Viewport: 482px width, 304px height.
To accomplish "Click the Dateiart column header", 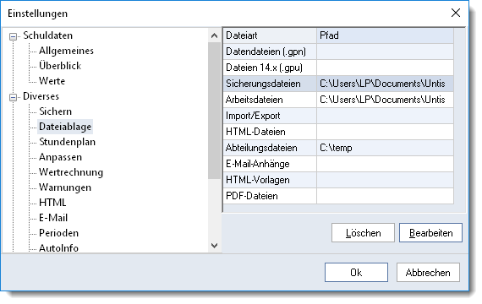I will click(270, 35).
